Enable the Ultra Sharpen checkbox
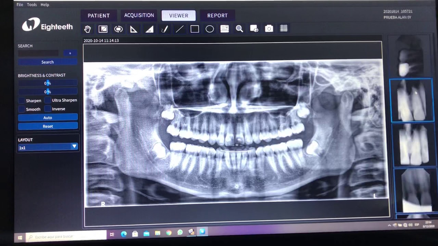The width and height of the screenshot is (438, 246). (x=48, y=100)
